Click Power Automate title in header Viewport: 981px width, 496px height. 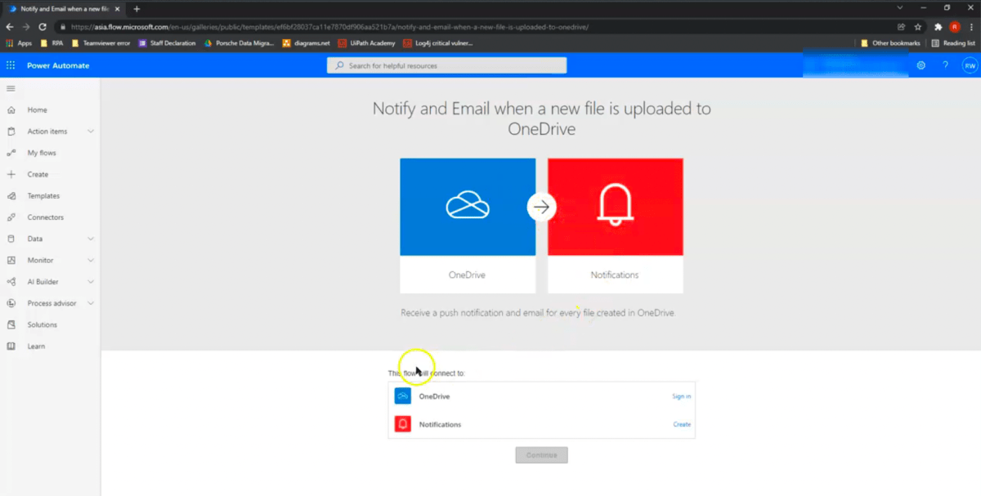(x=58, y=65)
